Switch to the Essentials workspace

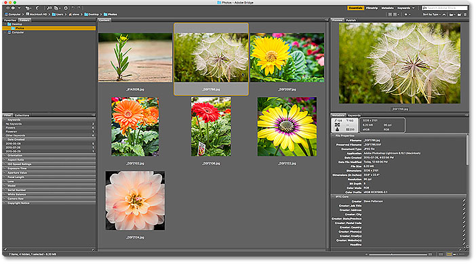[355, 8]
